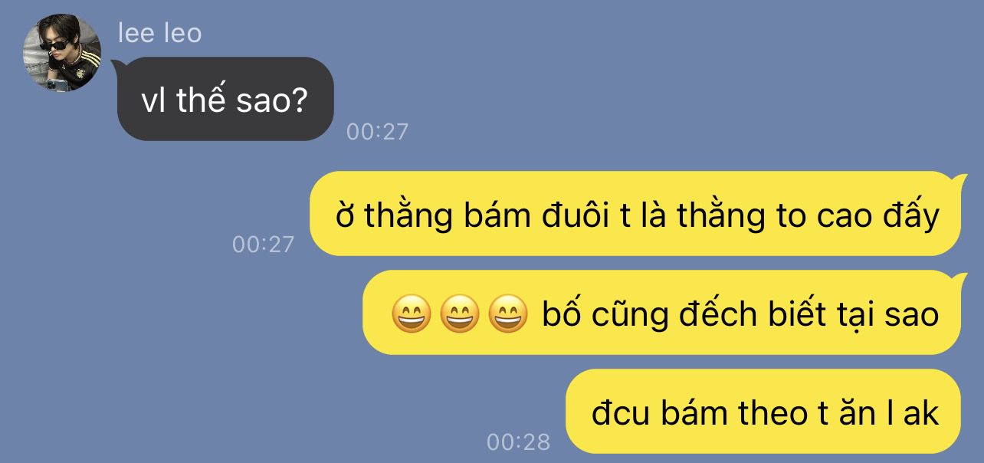984x463 pixels.
Task: Select the "vl thế sao?" message bubble
Action: tap(225, 99)
